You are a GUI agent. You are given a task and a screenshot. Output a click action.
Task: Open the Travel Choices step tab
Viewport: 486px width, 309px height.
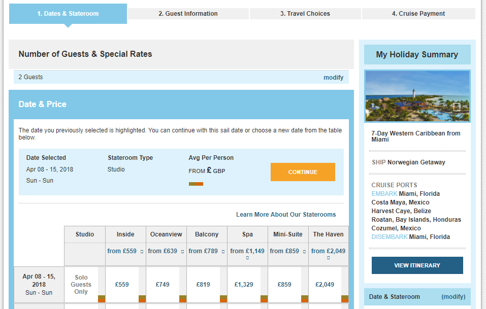click(305, 14)
